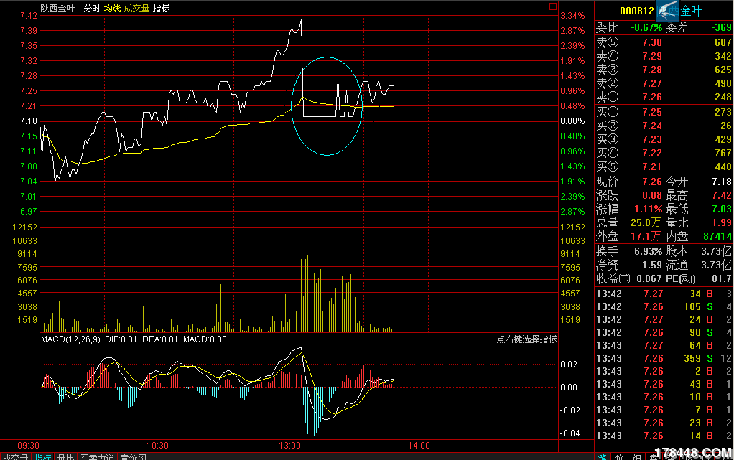Select the 分时 intraday chart label
The height and width of the screenshot is (460, 734).
(91, 9)
